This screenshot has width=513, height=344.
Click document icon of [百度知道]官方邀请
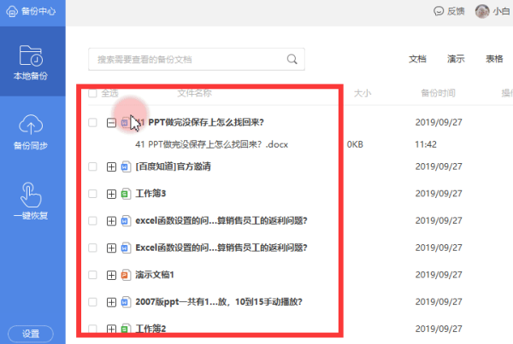[125, 167]
